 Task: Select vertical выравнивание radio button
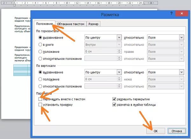(40, 72)
